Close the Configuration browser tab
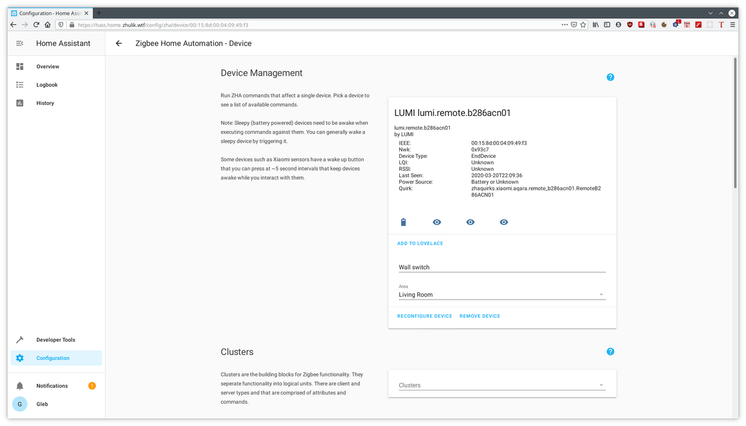The image size is (746, 426). coord(87,13)
